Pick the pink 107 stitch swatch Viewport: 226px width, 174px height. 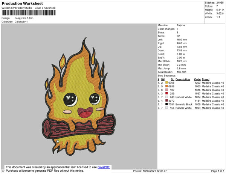pos(166,90)
